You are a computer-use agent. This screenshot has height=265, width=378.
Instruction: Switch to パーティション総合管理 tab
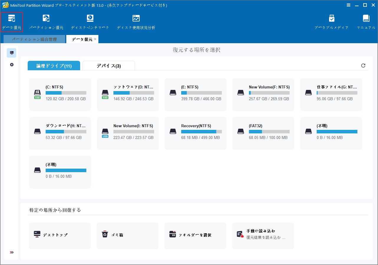point(34,39)
